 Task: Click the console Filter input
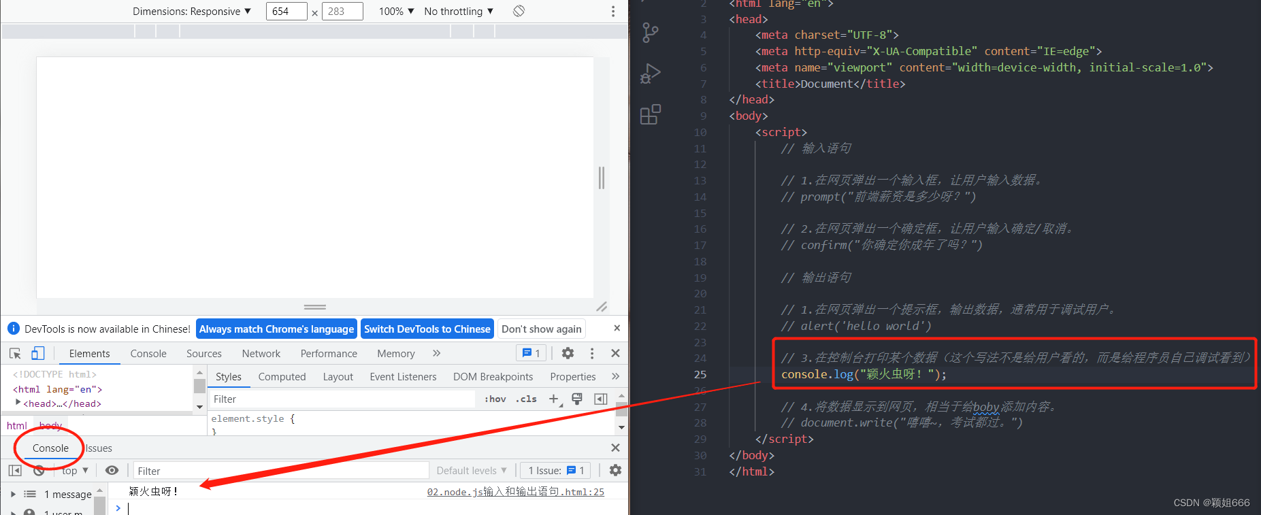(282, 470)
